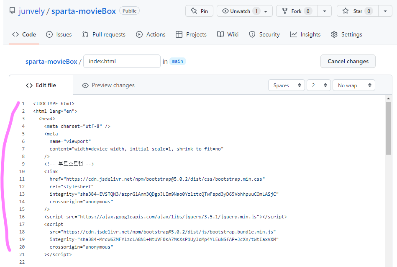The image size is (397, 267).
Task: Click the 부트스트랩 comment line
Action: click(69, 164)
